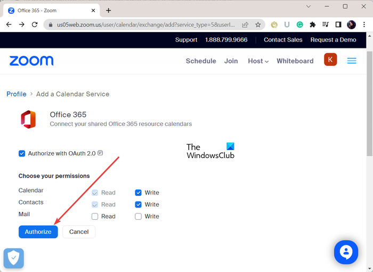Open the media control playlist icon

point(326,24)
